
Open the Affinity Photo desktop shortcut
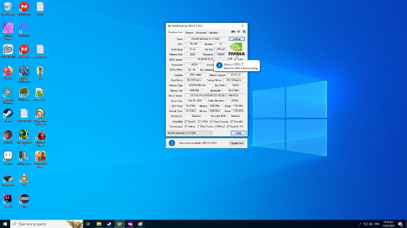[8, 31]
